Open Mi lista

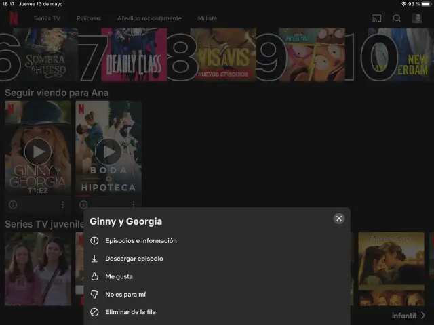[207, 18]
